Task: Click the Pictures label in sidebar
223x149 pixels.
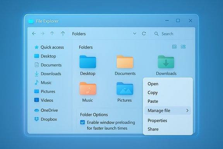Action: (48, 92)
